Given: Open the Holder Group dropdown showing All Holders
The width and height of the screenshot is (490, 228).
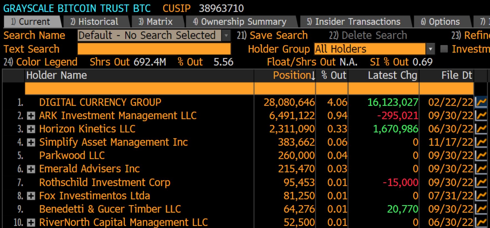Looking at the screenshot, I should point(431,49).
